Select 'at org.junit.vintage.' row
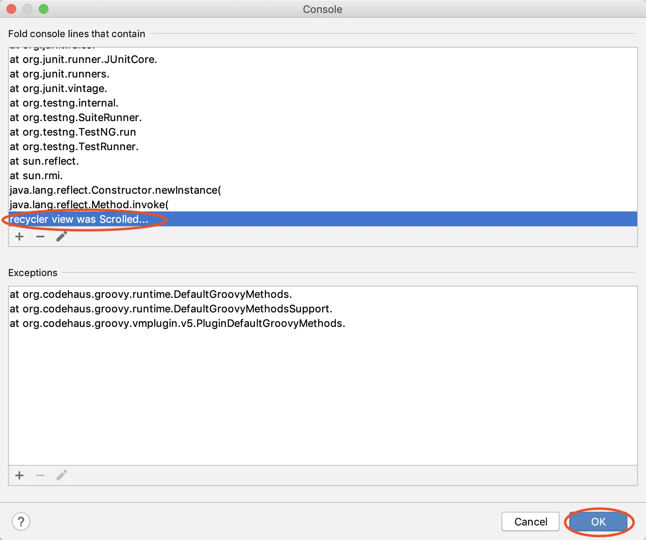The width and height of the screenshot is (646, 540). [323, 88]
